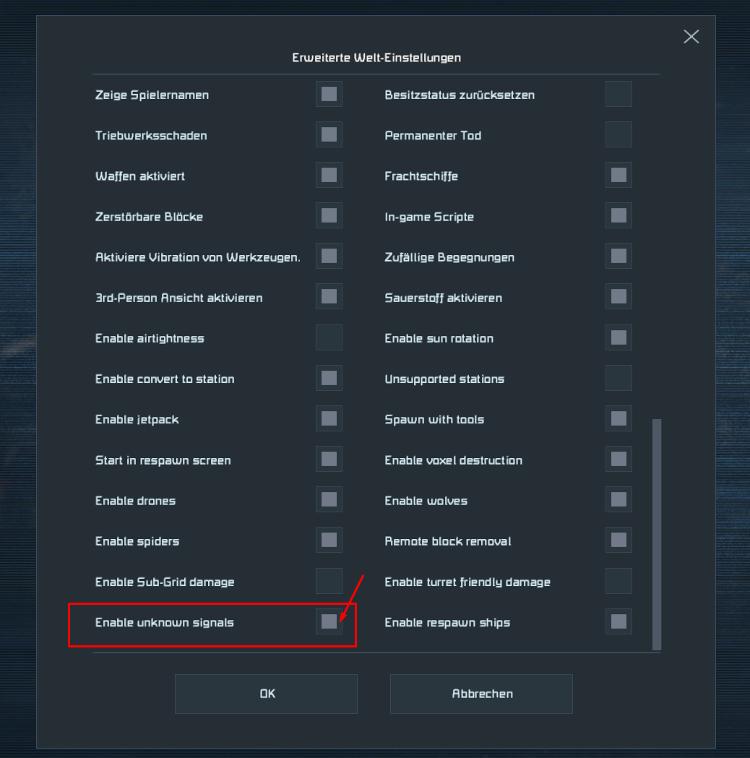
Task: Toggle the Enable unknown signals checkbox
Action: tap(329, 622)
